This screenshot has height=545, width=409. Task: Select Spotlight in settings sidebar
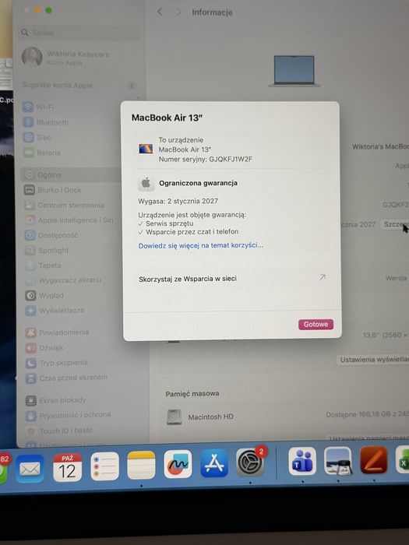(x=47, y=250)
